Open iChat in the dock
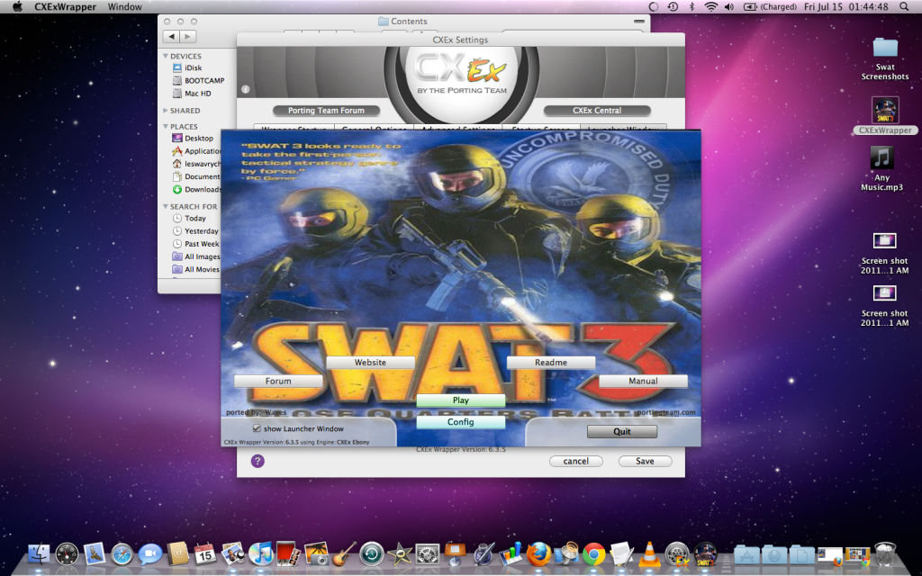The width and height of the screenshot is (922, 576). [150, 553]
